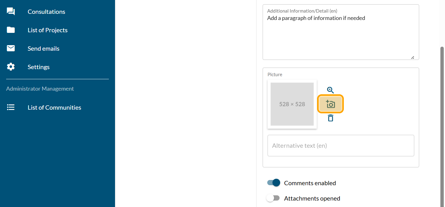This screenshot has height=207, width=445.
Task: Turn on the Attachments opened switch
Action: 273,198
